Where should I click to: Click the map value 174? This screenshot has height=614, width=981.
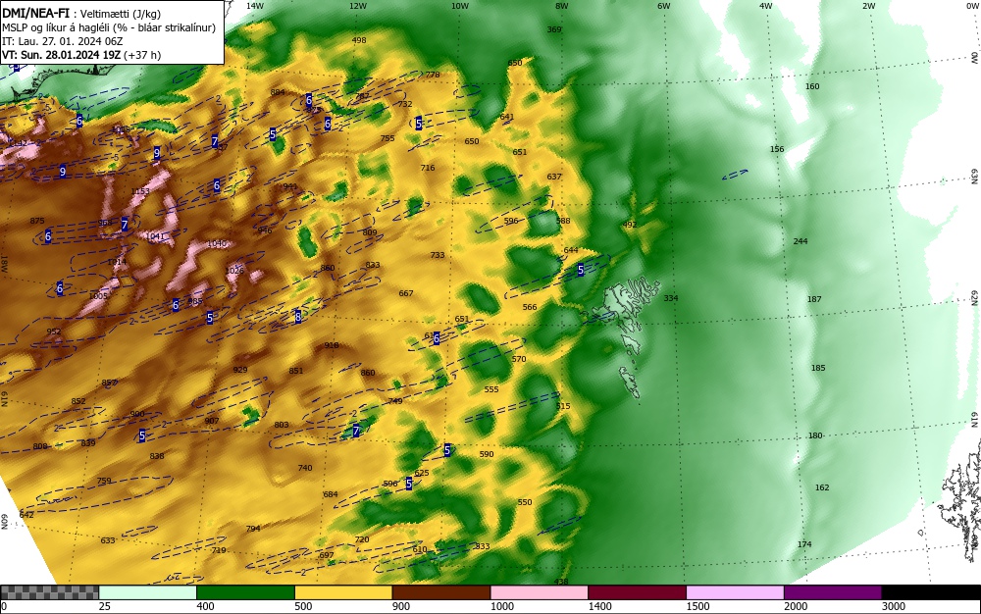tap(804, 544)
